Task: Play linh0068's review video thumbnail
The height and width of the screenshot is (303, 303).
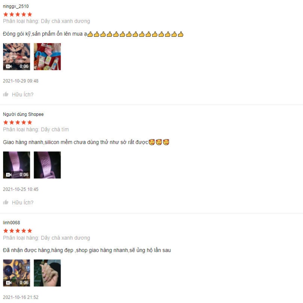Action: [x=16, y=273]
